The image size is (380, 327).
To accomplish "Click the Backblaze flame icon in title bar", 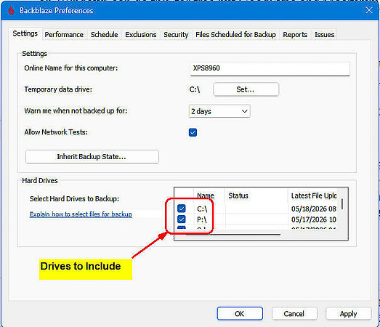I will tap(11, 10).
